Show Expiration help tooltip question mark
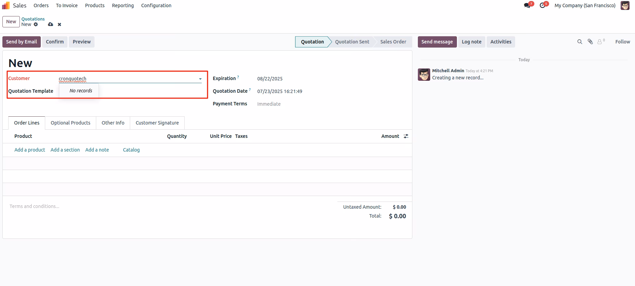The image size is (635, 286). [x=238, y=77]
